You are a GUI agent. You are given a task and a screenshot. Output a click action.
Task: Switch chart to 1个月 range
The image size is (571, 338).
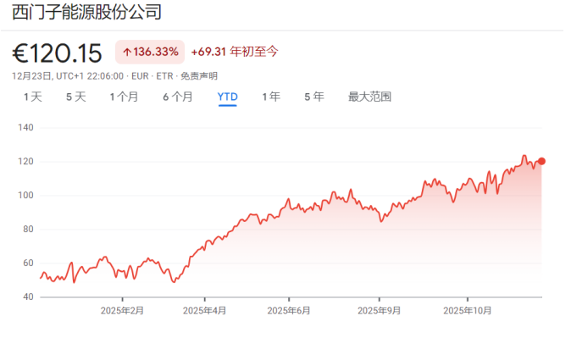pyautogui.click(x=124, y=97)
